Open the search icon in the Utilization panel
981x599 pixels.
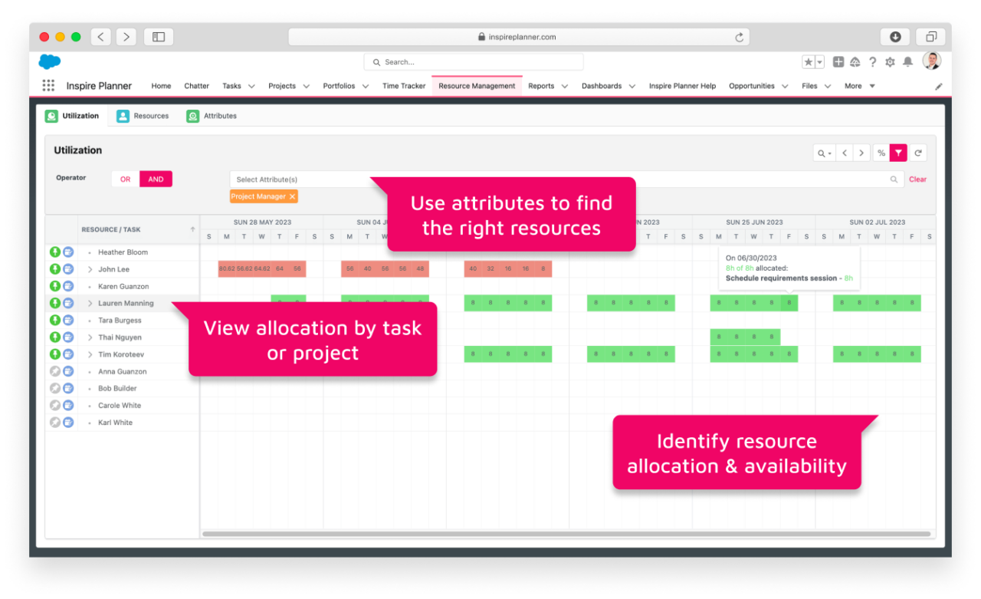(x=821, y=153)
